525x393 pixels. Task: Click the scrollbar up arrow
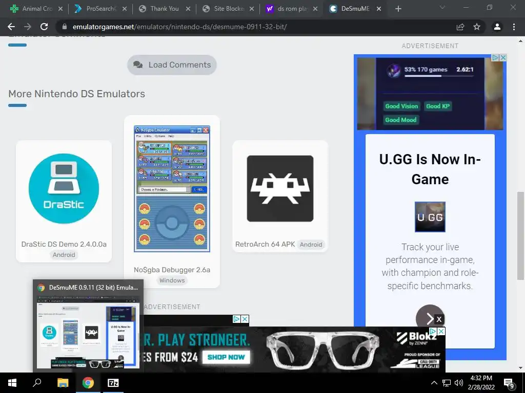pos(520,41)
